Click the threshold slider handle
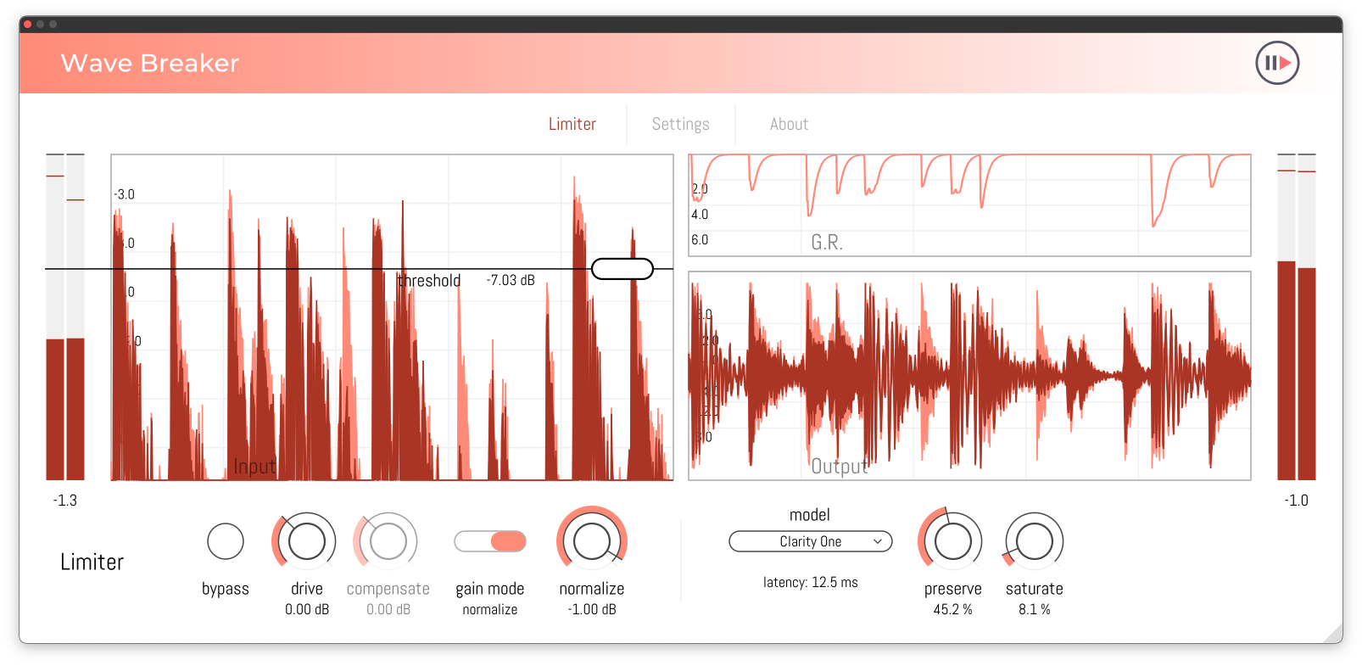Image resolution: width=1362 pixels, height=666 pixels. (622, 269)
